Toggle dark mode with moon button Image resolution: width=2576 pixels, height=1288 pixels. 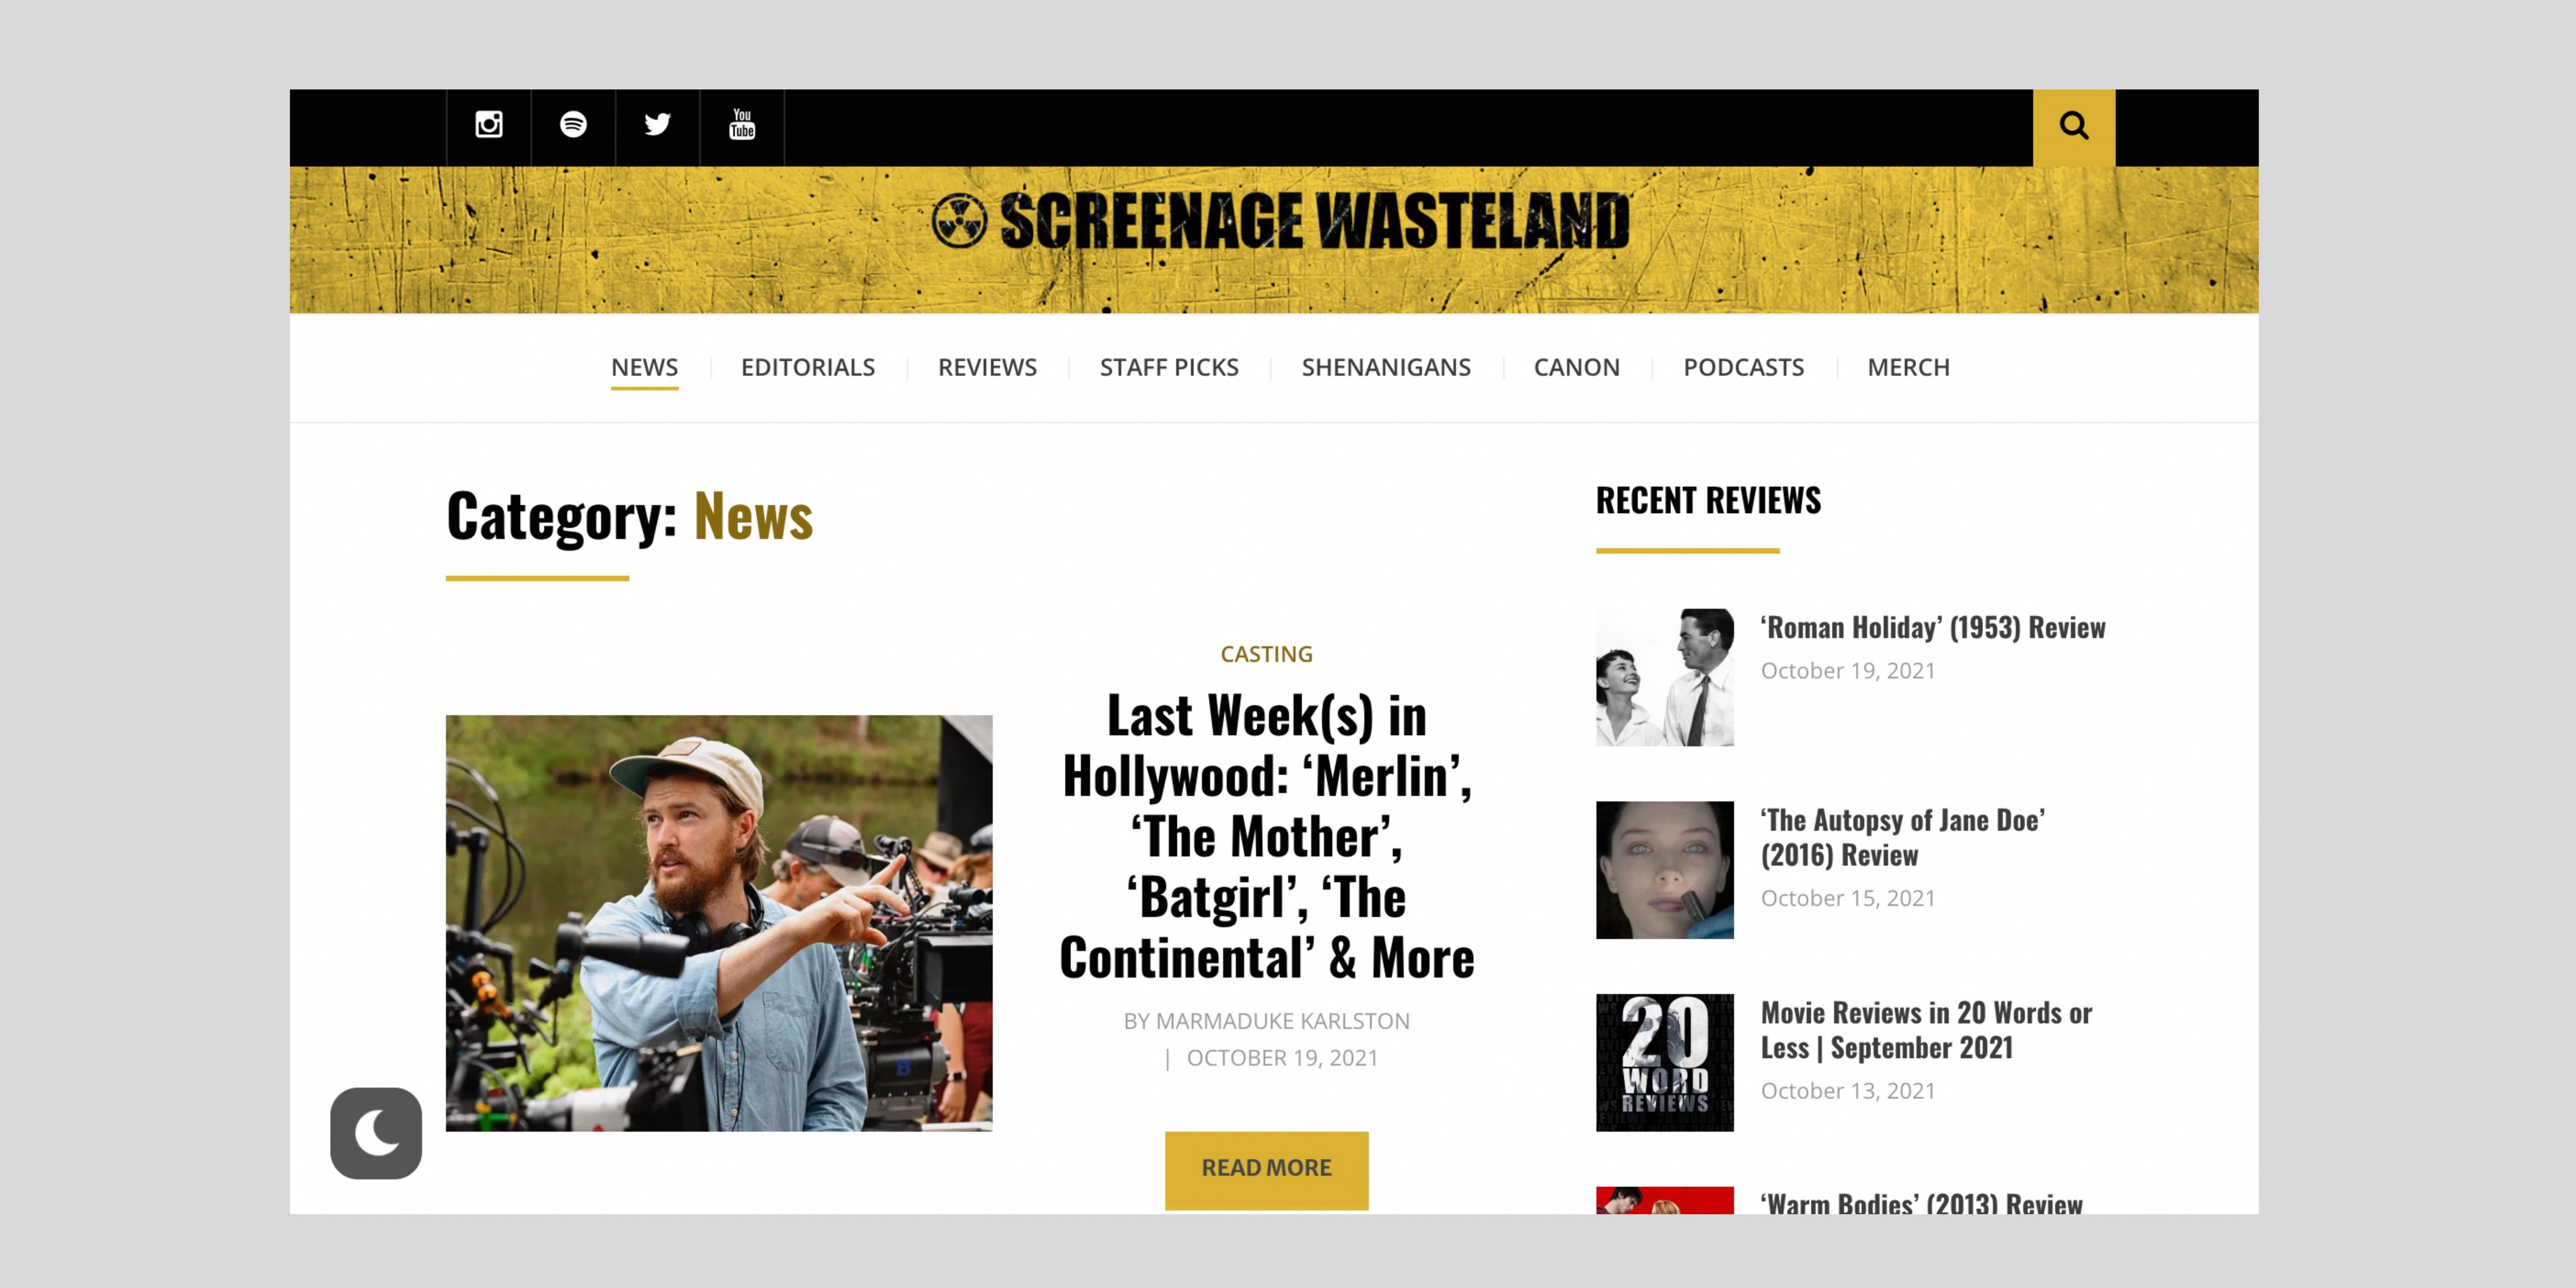coord(376,1133)
